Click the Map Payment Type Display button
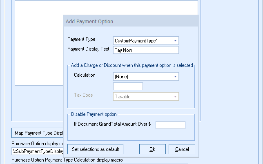The width and height of the screenshot is (263, 164). point(37,133)
